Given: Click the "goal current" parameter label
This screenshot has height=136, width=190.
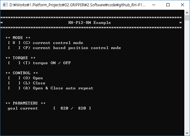Looking at the screenshot, I should (22, 108).
